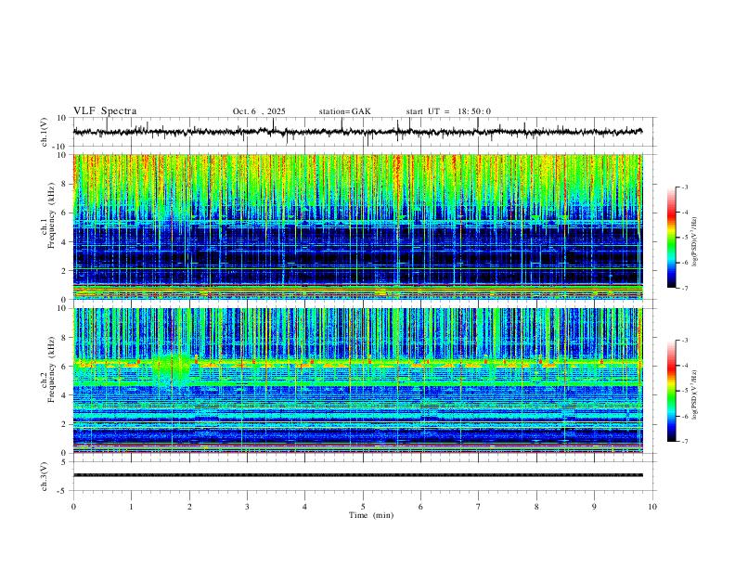
Task: Click the ch.2 spectrogram color bar
Action: point(672,391)
